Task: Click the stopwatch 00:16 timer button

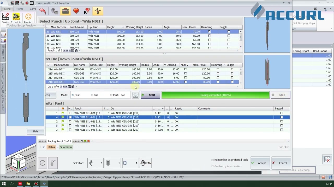Action: pos(146,163)
